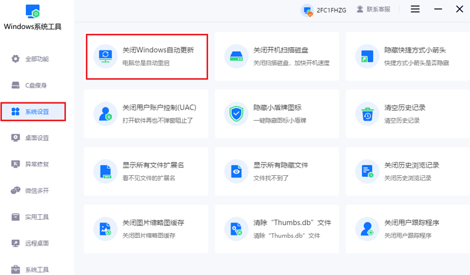
Task: Click description text 快捷方式小箭头是否隐藏
Action: [417, 63]
